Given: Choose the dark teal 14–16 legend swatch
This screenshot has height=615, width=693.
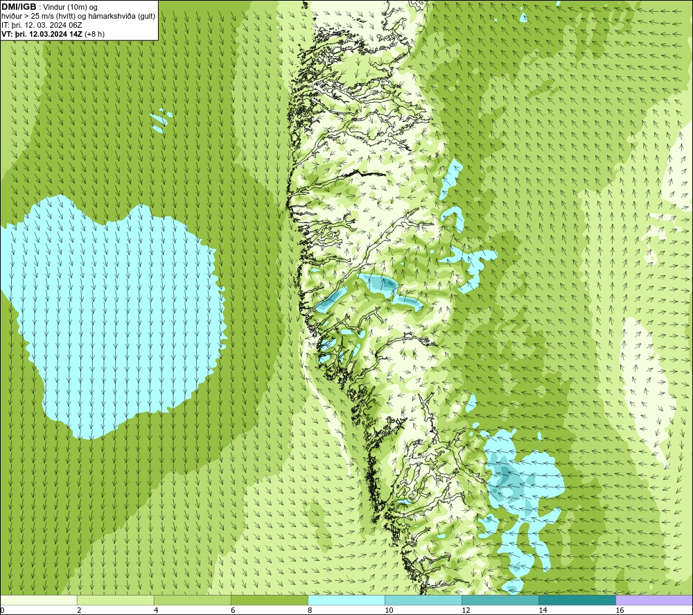Looking at the screenshot, I should (x=577, y=600).
